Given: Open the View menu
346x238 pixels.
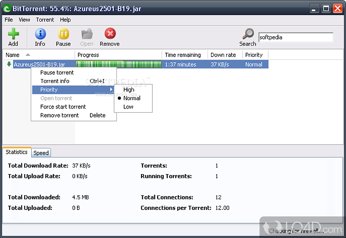Looking at the screenshot, I should [x=24, y=19].
